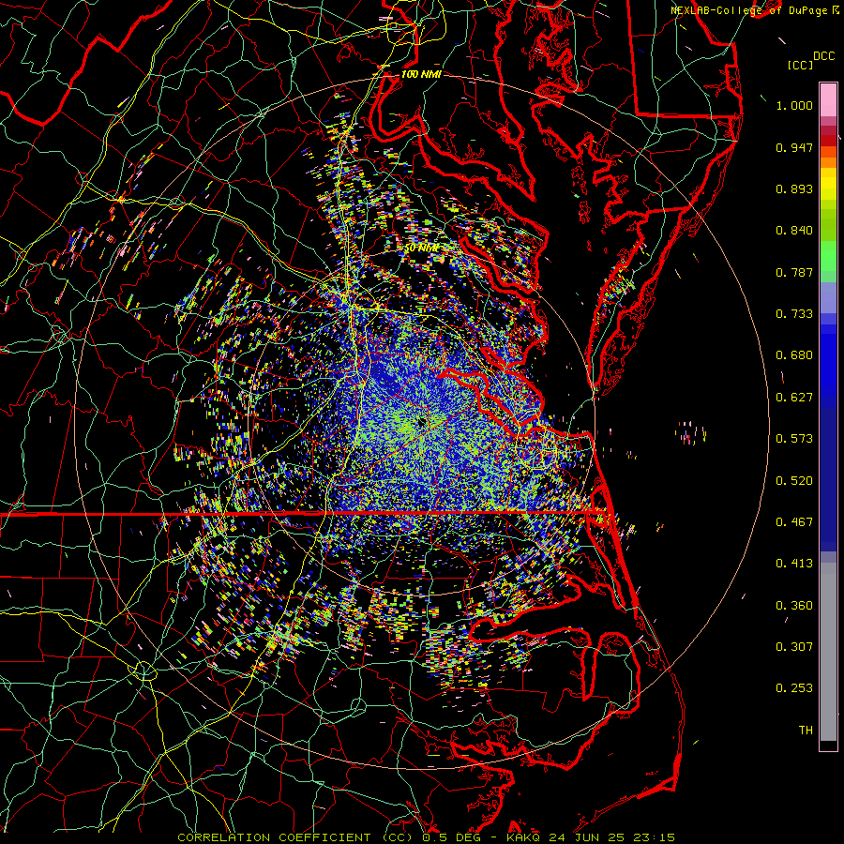Click the 0.893 color scale label

(794, 188)
